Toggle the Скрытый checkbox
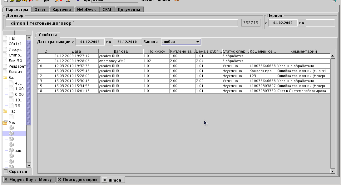The height and width of the screenshot is (185, 341). tap(5, 171)
